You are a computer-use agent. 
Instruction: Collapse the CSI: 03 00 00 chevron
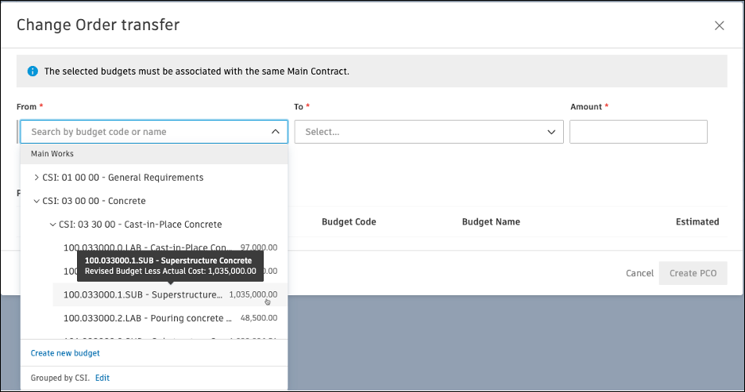click(37, 202)
